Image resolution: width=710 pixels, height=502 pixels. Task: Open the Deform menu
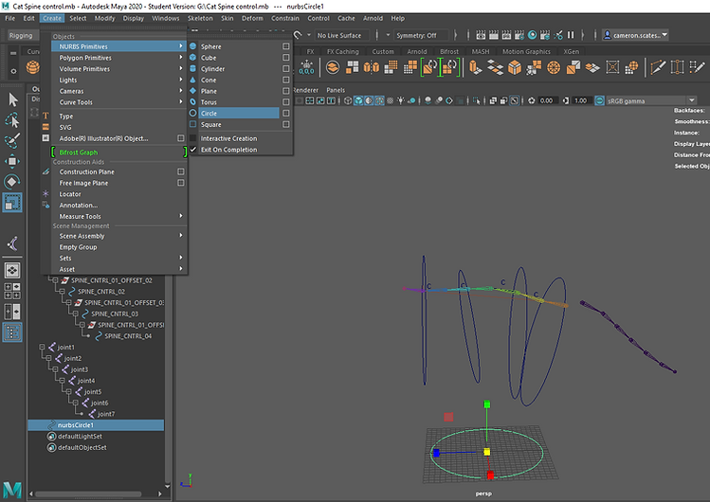(x=252, y=19)
